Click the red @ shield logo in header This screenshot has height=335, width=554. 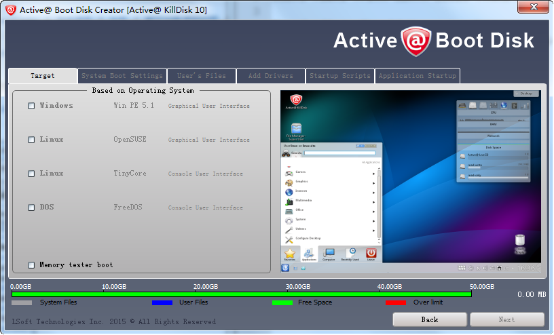coord(415,41)
